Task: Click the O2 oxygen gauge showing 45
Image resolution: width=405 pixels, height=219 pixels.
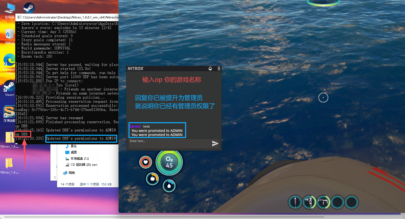Action: coord(169,162)
